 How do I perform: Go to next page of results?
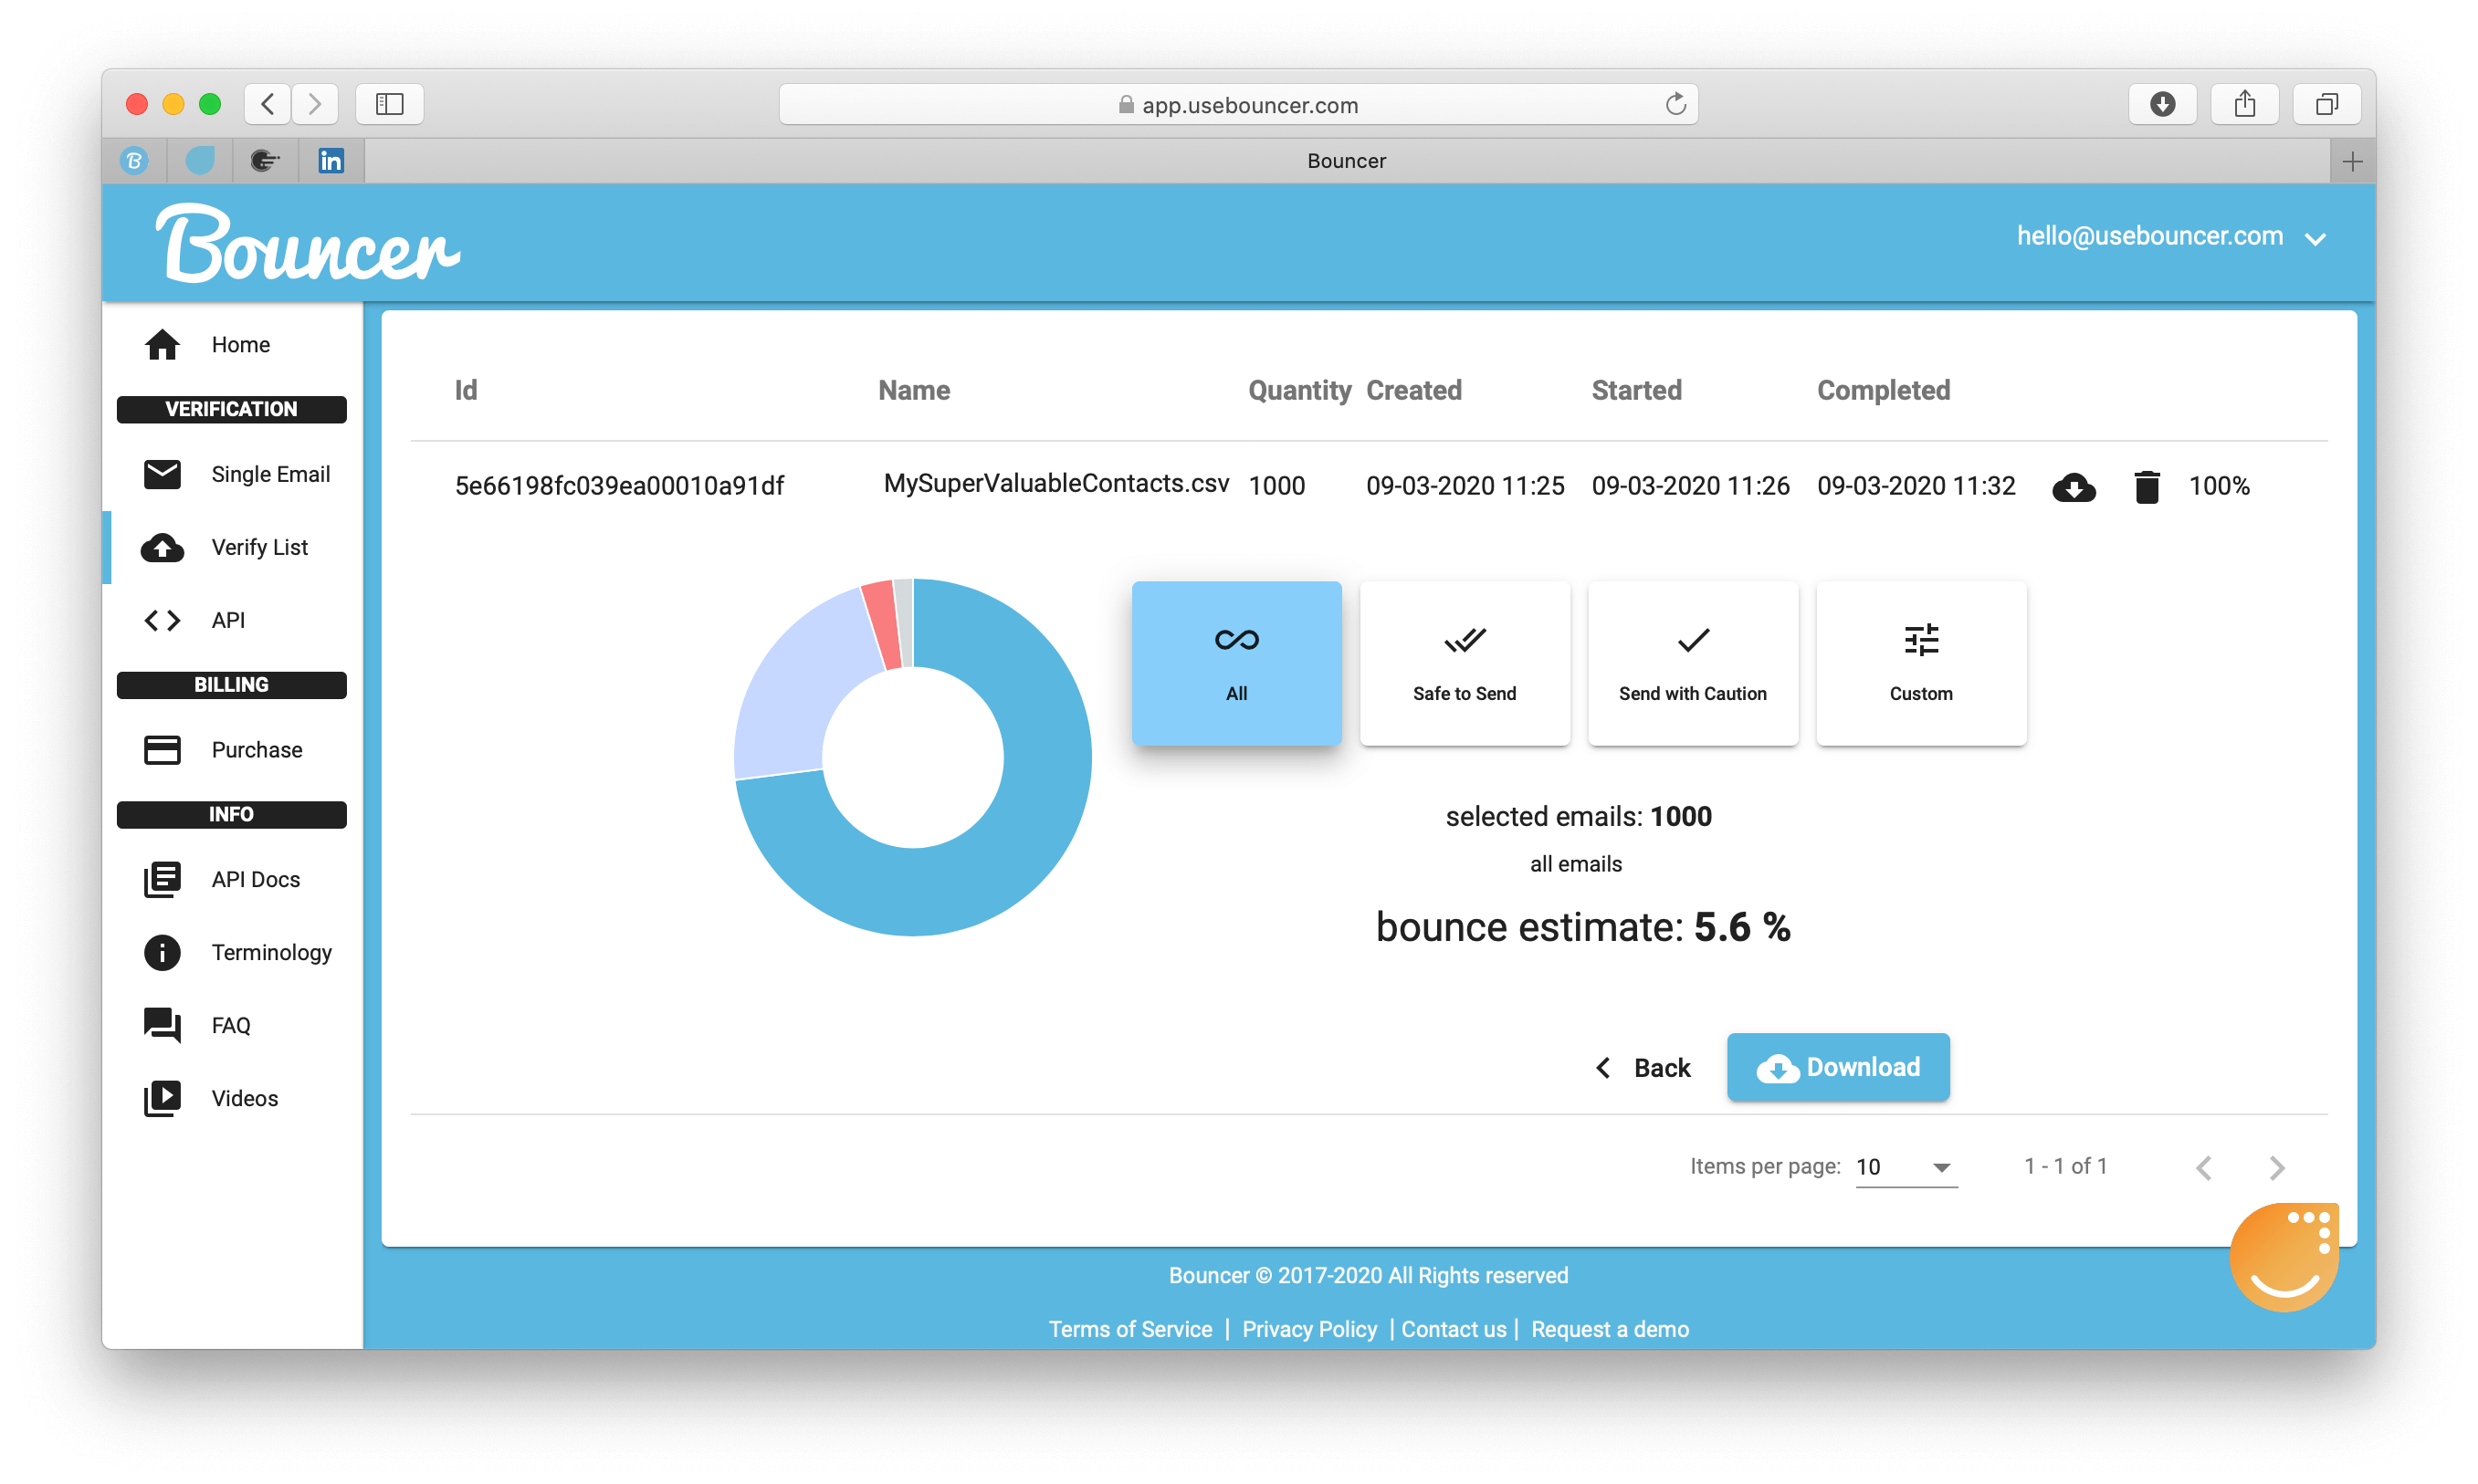click(x=2277, y=1167)
